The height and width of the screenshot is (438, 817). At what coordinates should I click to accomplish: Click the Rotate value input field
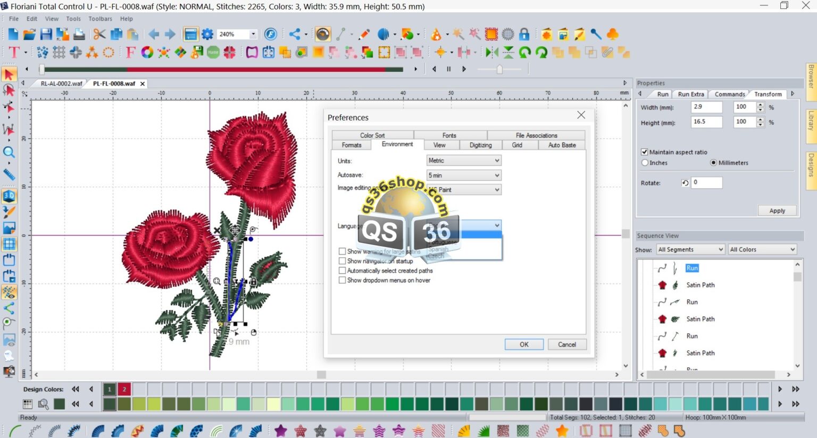[x=706, y=183]
